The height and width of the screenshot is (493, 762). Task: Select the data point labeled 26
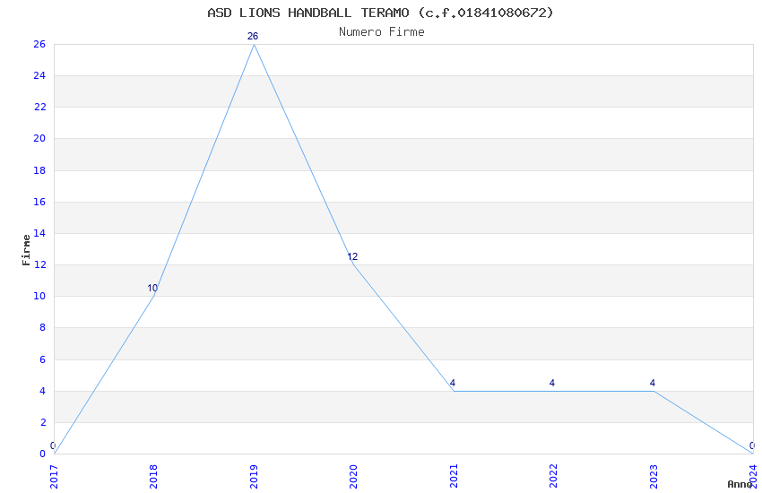tap(253, 44)
